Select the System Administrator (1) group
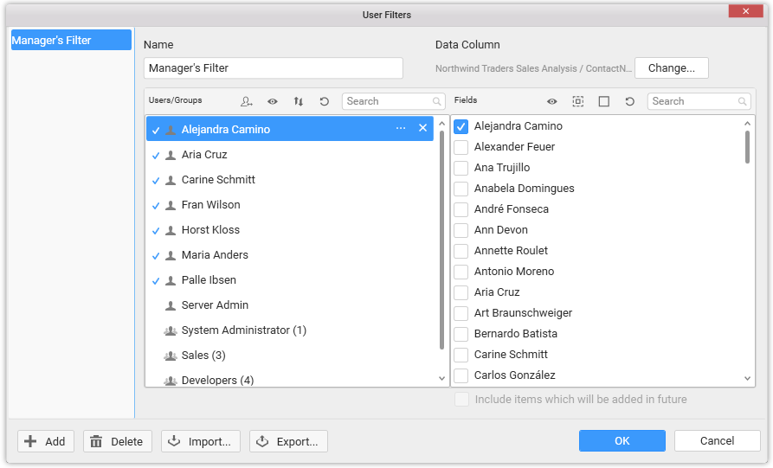773x468 pixels. 243,330
